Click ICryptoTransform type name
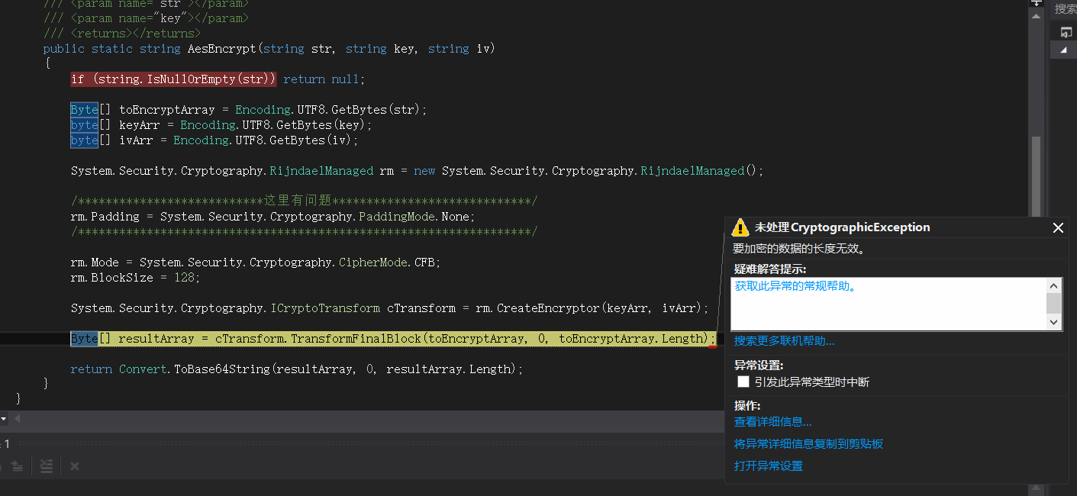 click(x=325, y=308)
